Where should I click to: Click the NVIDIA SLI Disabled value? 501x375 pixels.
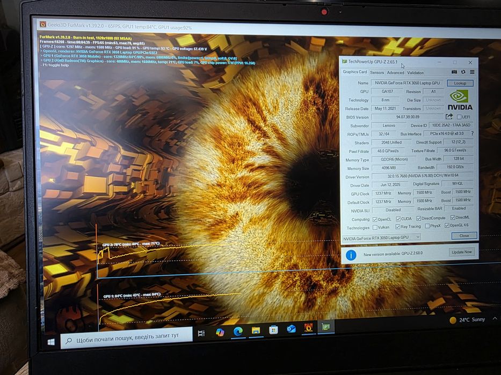(393, 210)
